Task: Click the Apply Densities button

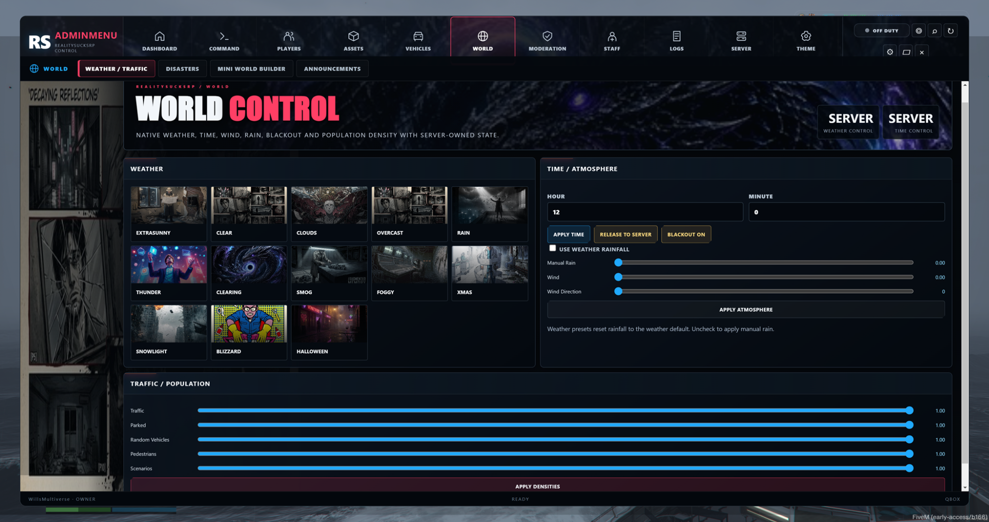Action: click(538, 486)
